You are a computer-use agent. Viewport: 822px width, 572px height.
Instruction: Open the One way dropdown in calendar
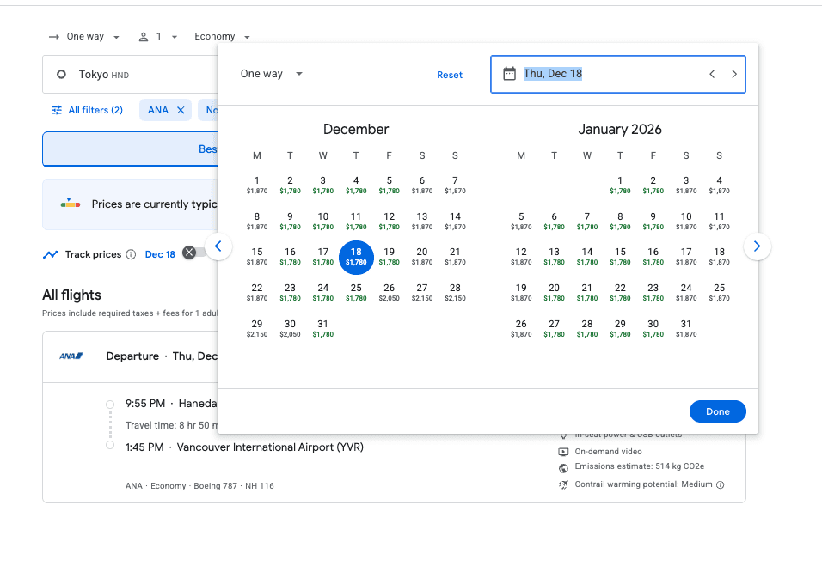tap(272, 74)
